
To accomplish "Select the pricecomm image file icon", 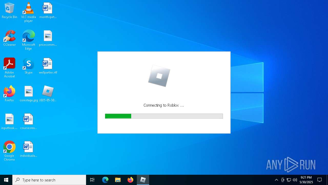I will 48,39.
